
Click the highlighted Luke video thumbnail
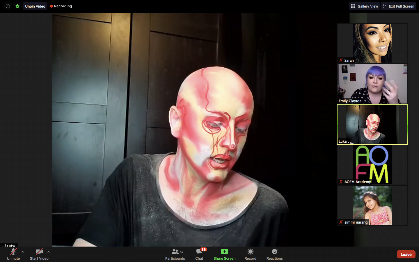click(x=372, y=124)
